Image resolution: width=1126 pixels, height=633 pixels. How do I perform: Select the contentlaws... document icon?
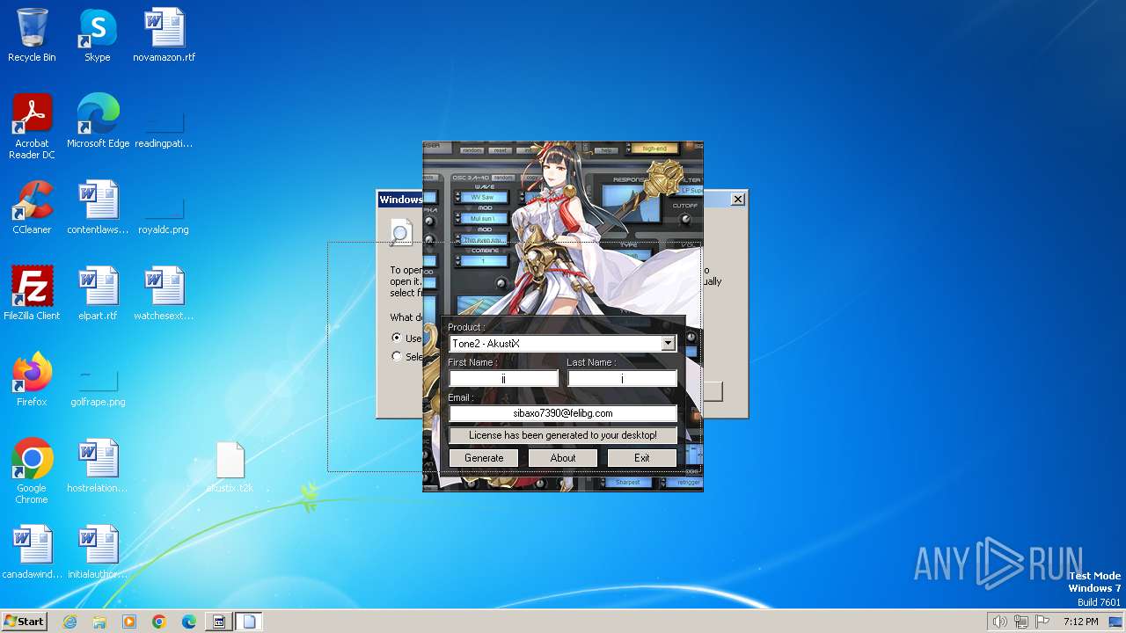[98, 207]
